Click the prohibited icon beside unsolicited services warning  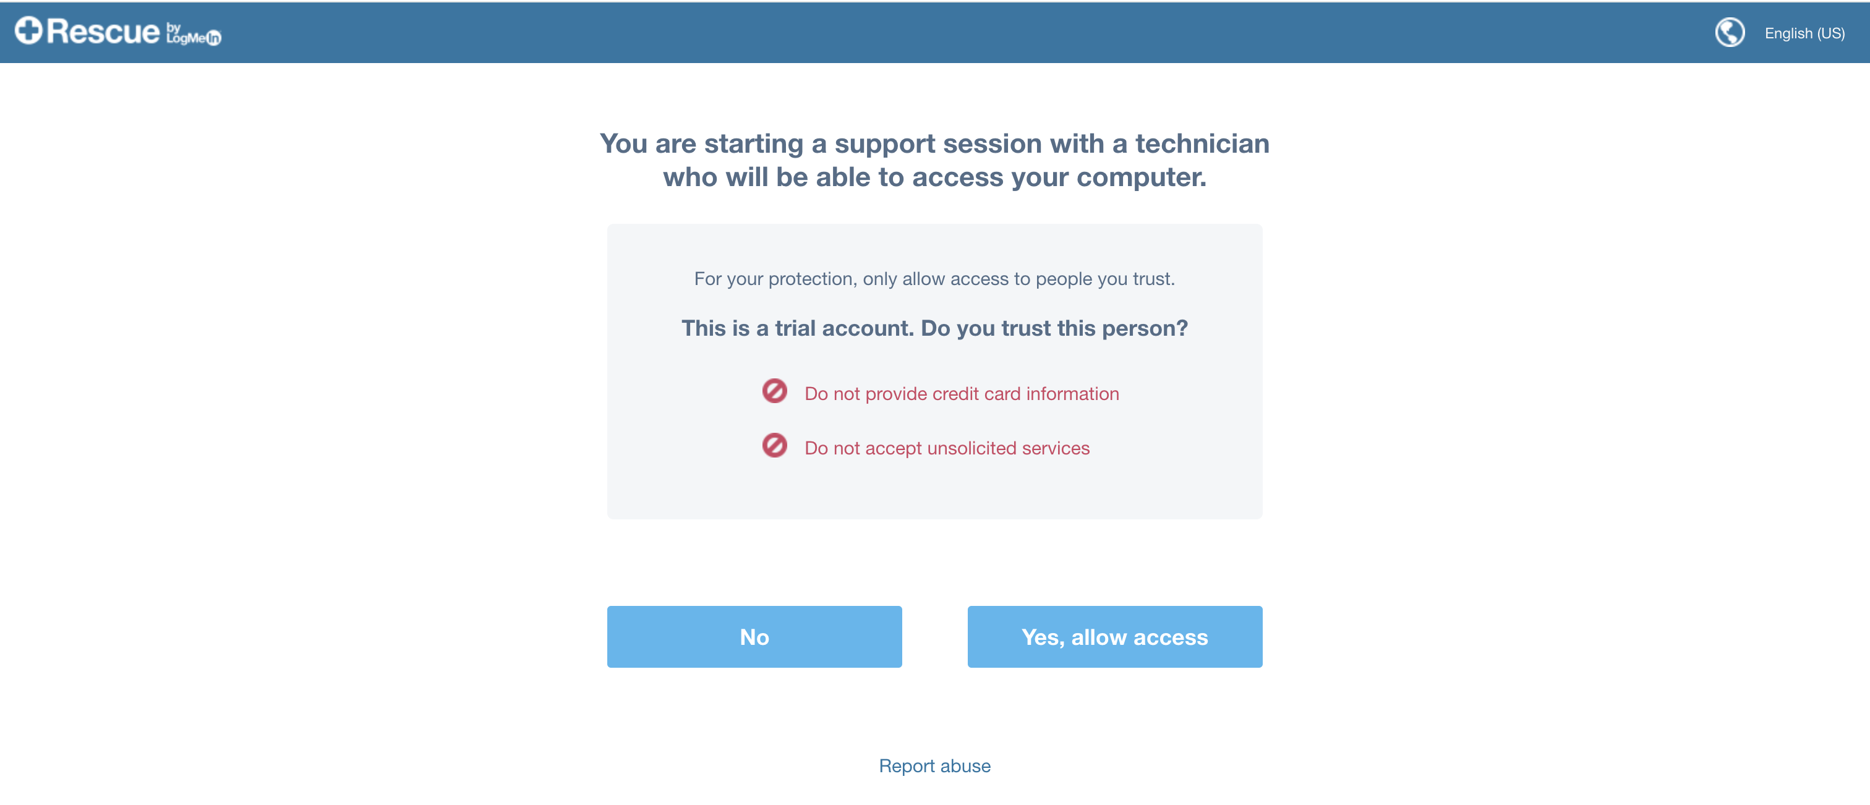(774, 446)
